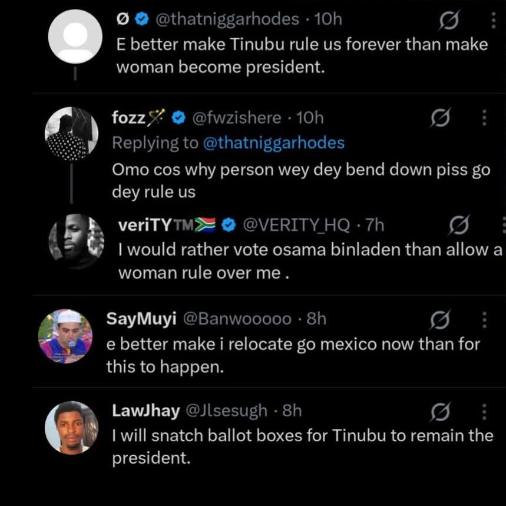Screen dimensions: 506x506
Task: Click the verified badge on the topmost tweet
Action: pyautogui.click(x=140, y=19)
